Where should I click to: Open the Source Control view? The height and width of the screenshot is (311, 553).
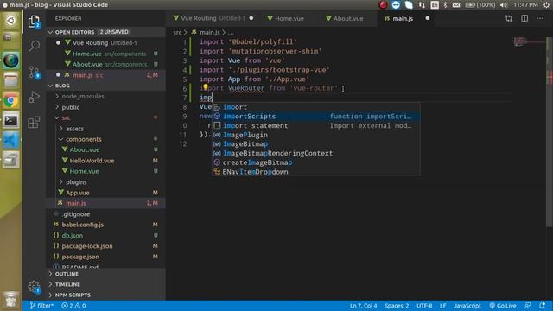[x=35, y=73]
